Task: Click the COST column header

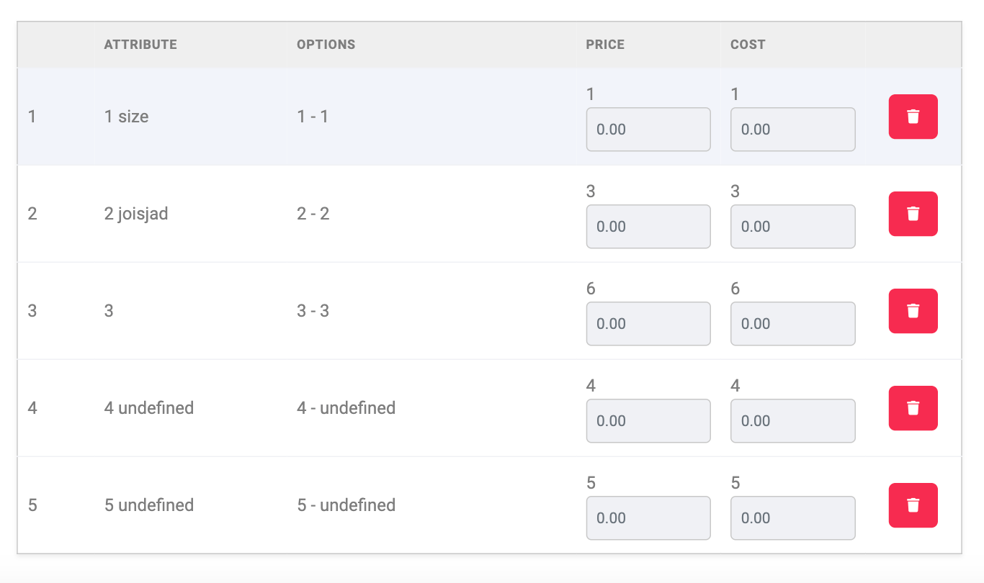Action: point(748,44)
